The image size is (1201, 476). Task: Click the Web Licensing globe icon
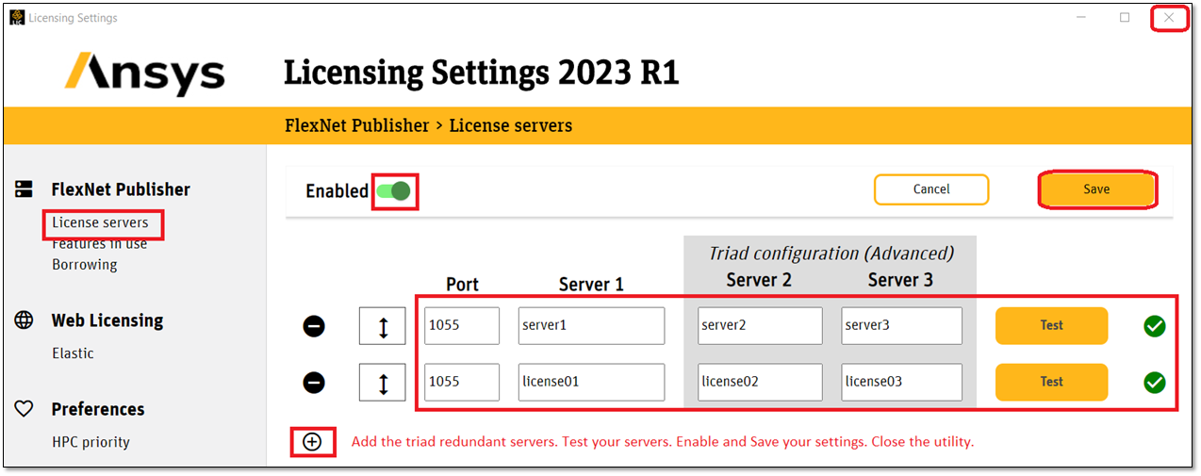point(25,320)
